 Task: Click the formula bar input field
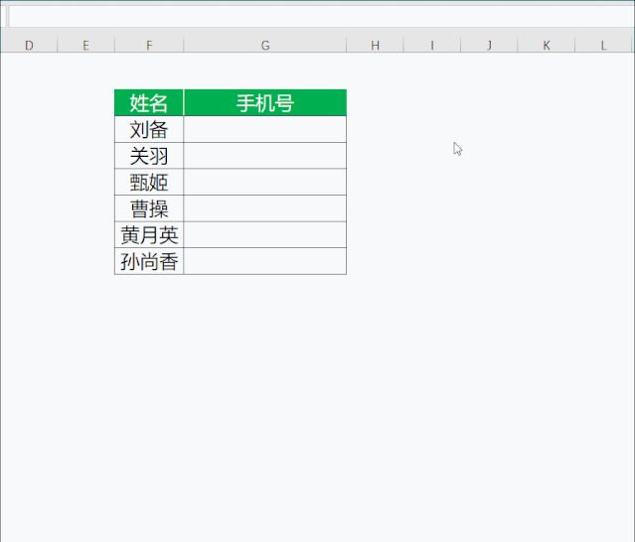pyautogui.click(x=322, y=17)
